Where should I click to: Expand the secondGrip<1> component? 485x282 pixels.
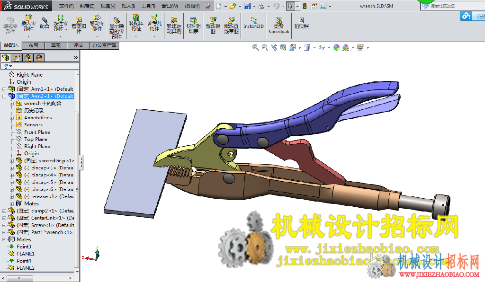12,160
